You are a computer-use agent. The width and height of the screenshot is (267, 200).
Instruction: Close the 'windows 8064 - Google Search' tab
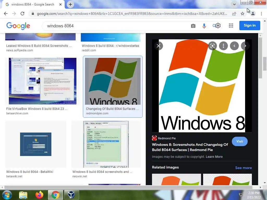(x=60, y=4)
